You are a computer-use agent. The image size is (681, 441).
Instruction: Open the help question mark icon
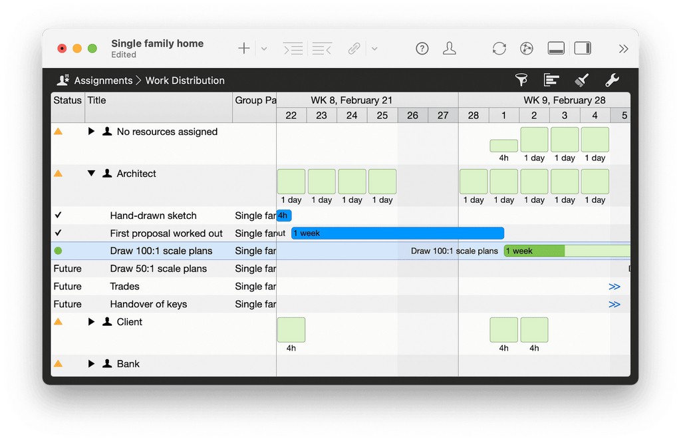click(x=422, y=49)
